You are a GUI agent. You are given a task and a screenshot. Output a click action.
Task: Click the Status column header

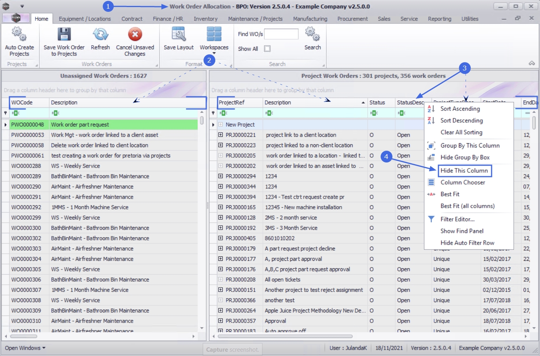click(x=381, y=103)
